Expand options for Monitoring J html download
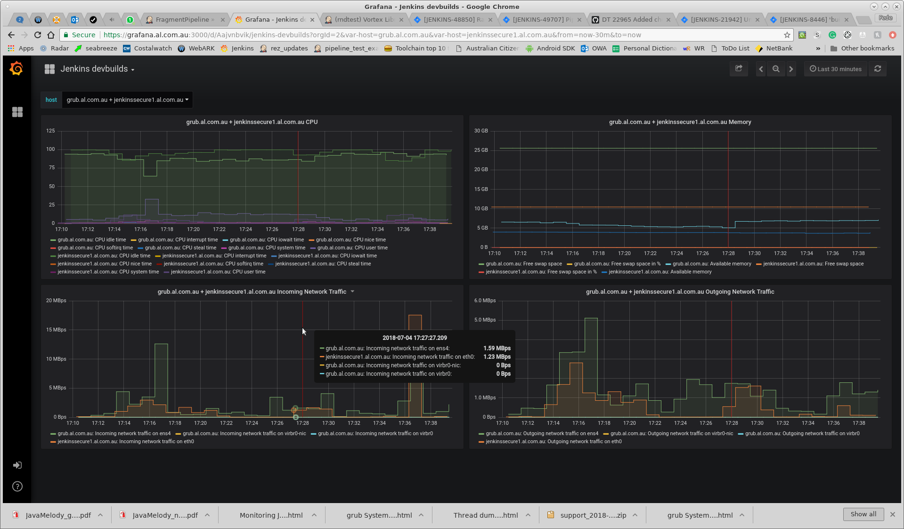 (314, 515)
